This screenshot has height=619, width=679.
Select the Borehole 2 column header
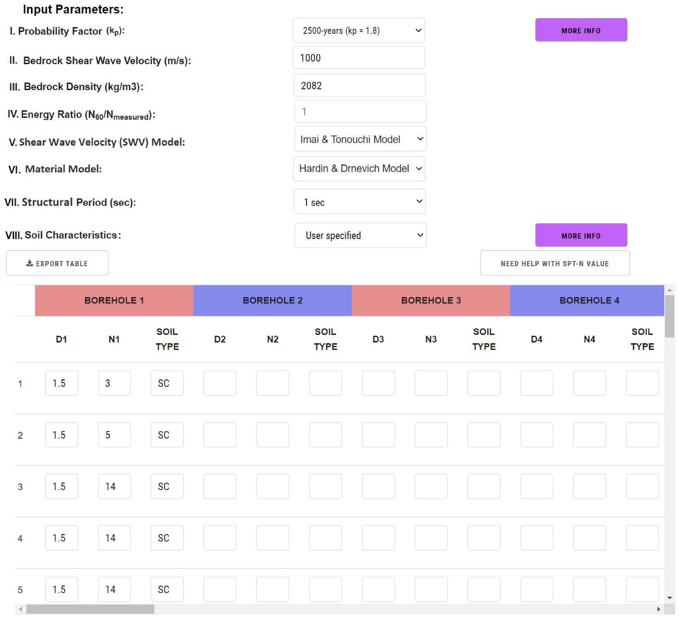(272, 300)
